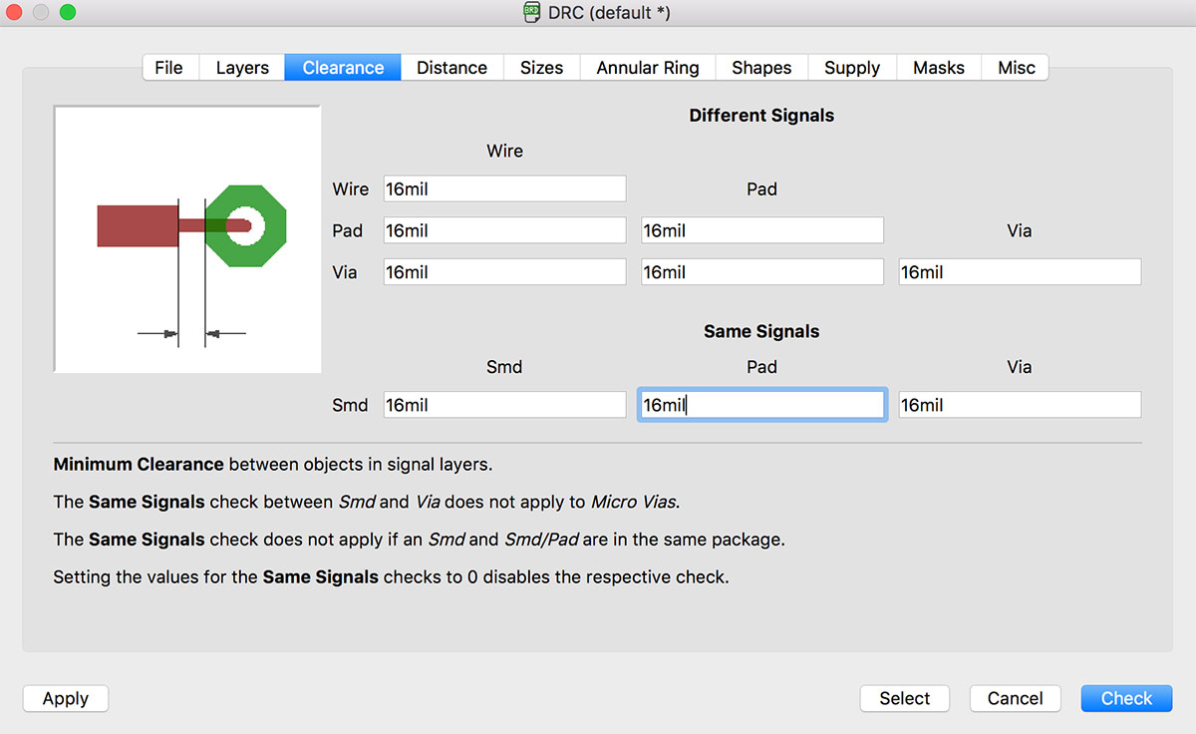Click the Wire-to-Wire clearance field

pos(503,188)
